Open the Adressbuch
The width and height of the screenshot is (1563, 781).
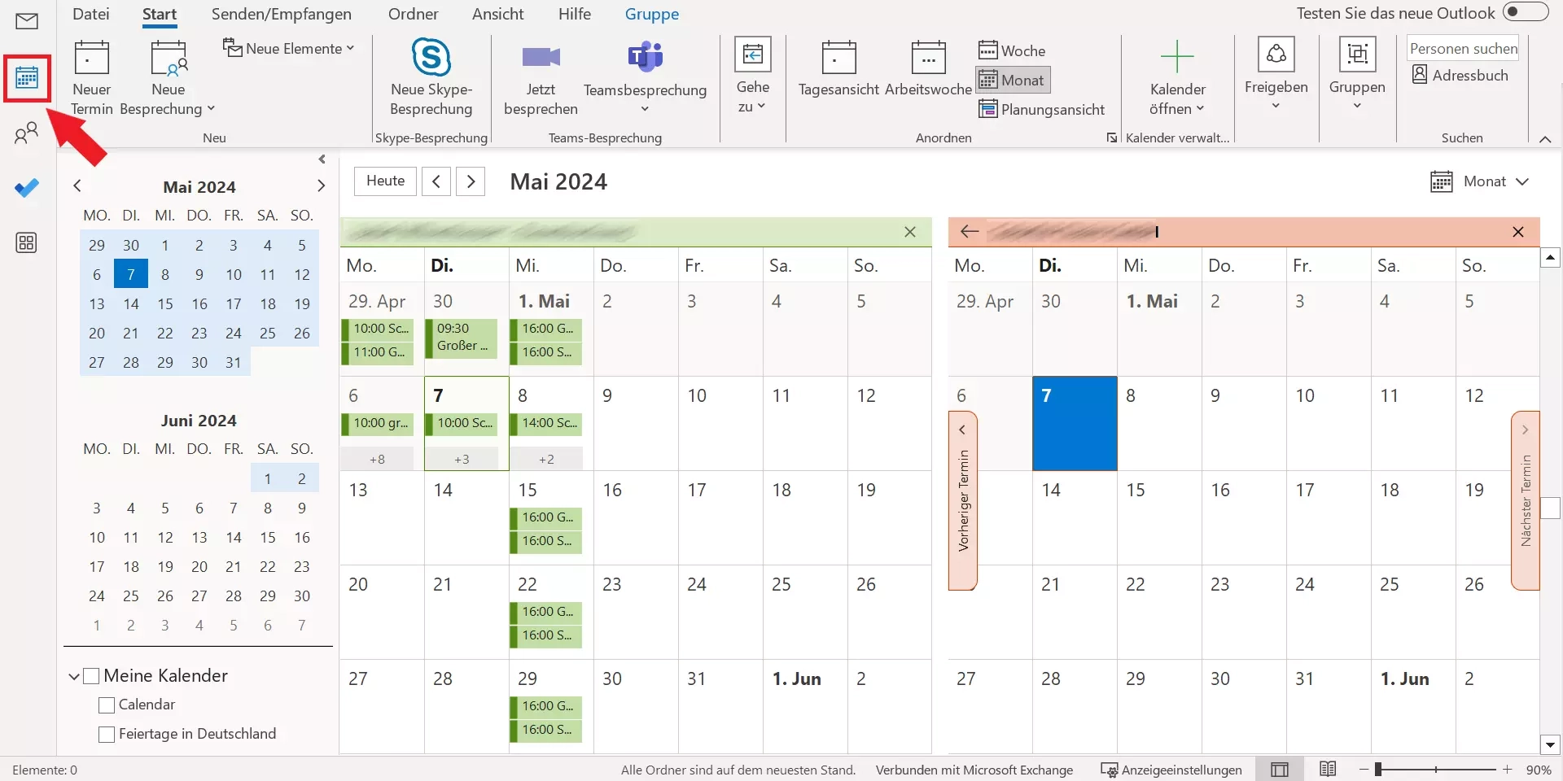(1460, 75)
